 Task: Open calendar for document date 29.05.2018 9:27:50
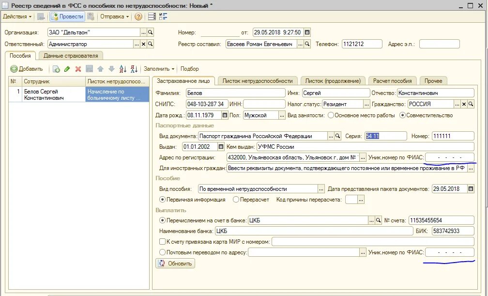307,32
